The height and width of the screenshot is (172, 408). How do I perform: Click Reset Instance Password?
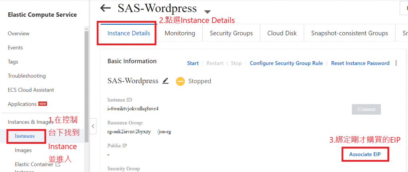(360, 63)
